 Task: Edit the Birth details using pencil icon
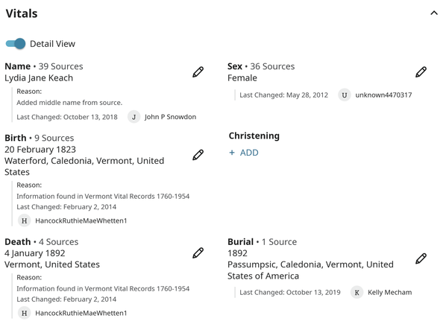pos(198,155)
